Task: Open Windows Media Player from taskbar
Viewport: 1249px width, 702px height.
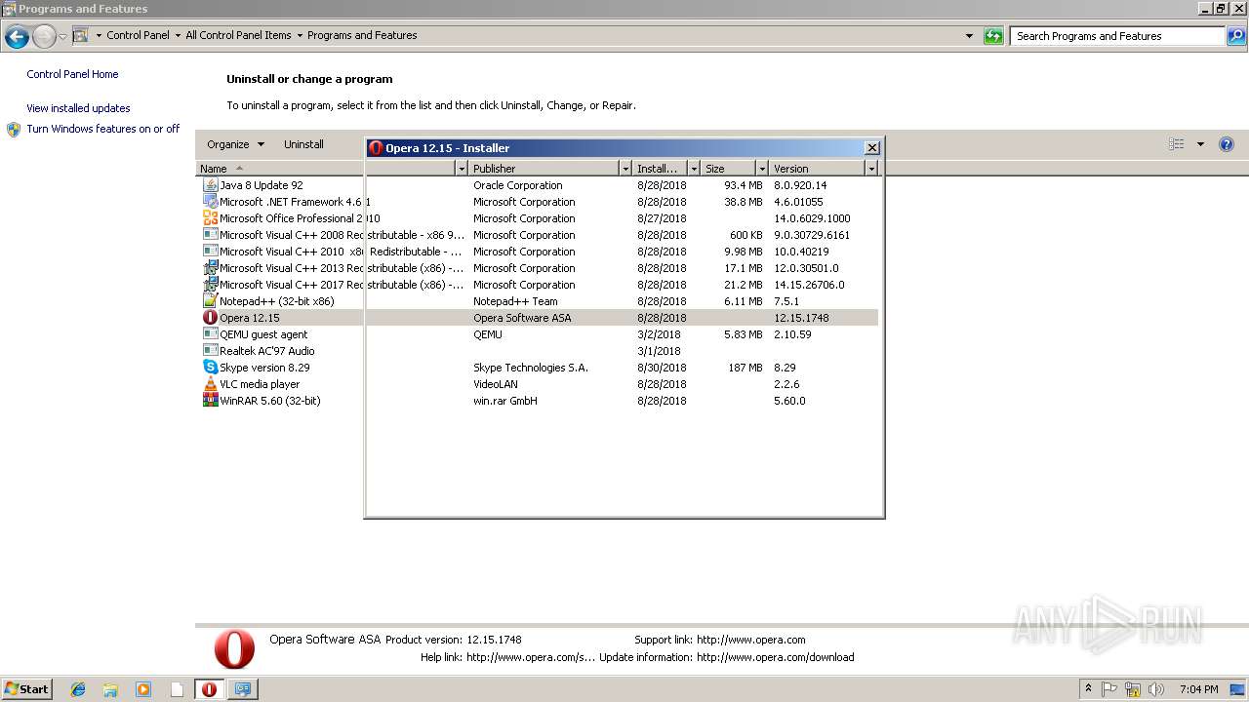Action: point(143,689)
